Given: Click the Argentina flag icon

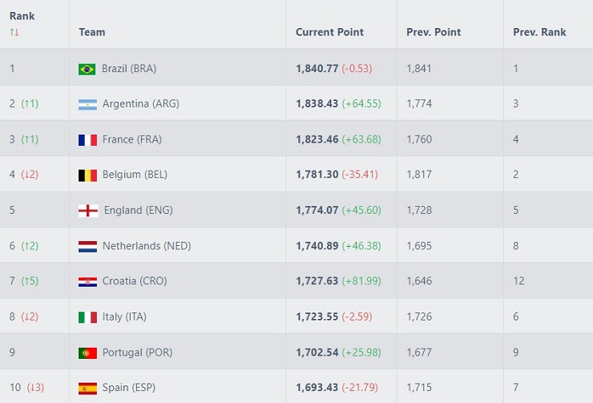Looking at the screenshot, I should tap(87, 104).
